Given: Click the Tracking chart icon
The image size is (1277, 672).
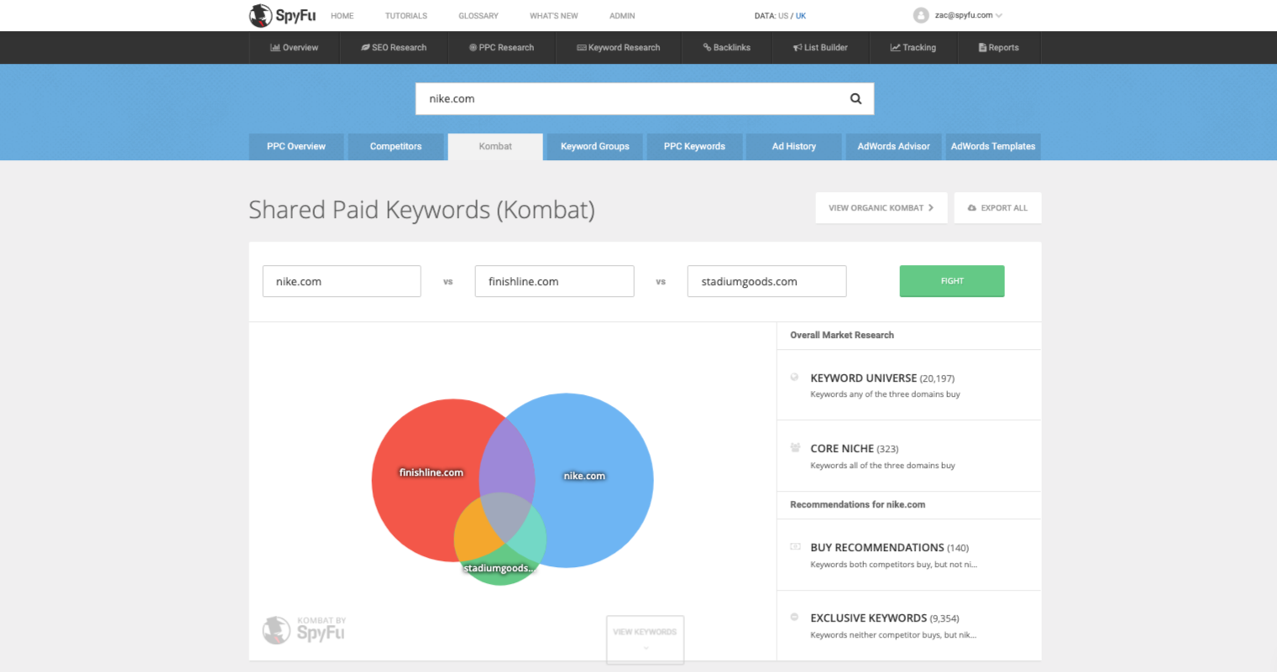Looking at the screenshot, I should coord(895,48).
